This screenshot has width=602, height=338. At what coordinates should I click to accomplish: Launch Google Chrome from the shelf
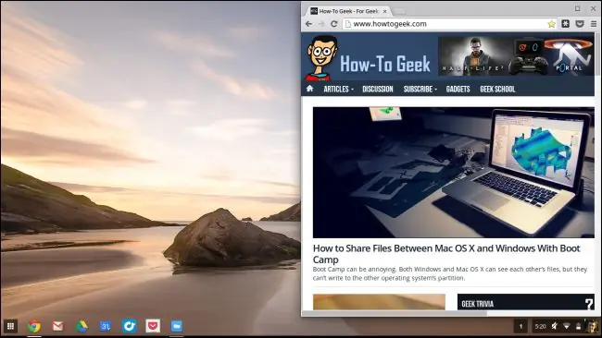point(34,326)
